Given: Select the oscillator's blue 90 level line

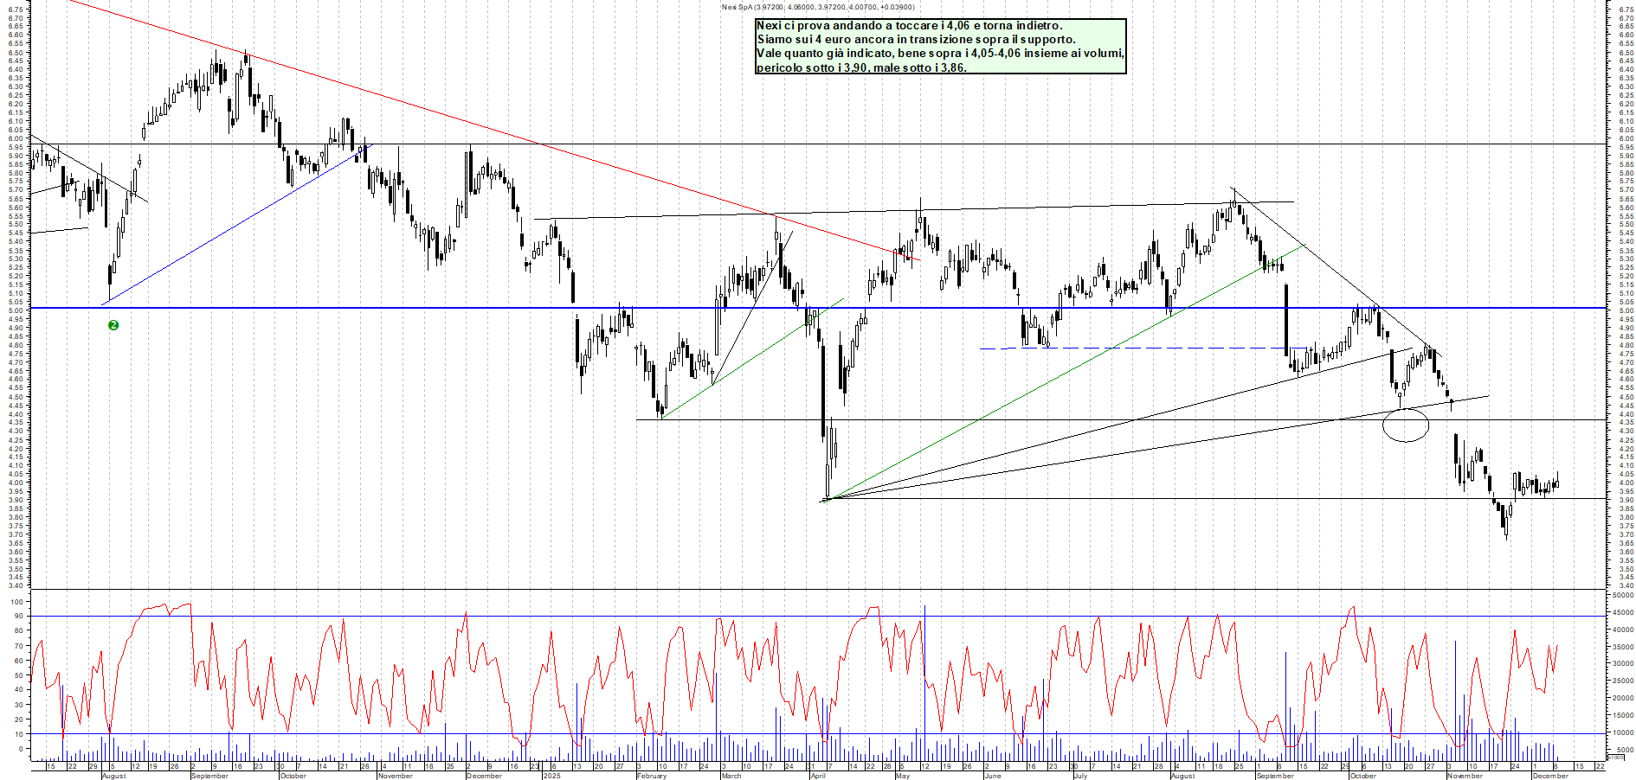Looking at the screenshot, I should 346,616.
